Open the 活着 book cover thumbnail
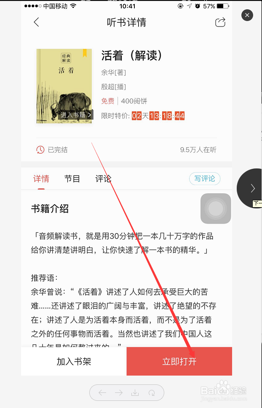 pyautogui.click(x=64, y=86)
